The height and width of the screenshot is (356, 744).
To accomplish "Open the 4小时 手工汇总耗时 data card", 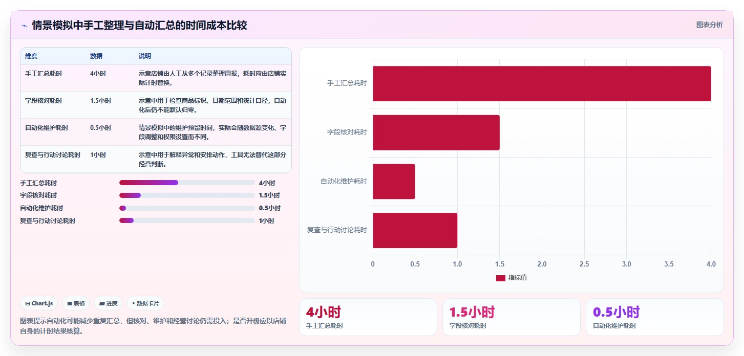I will click(x=368, y=317).
